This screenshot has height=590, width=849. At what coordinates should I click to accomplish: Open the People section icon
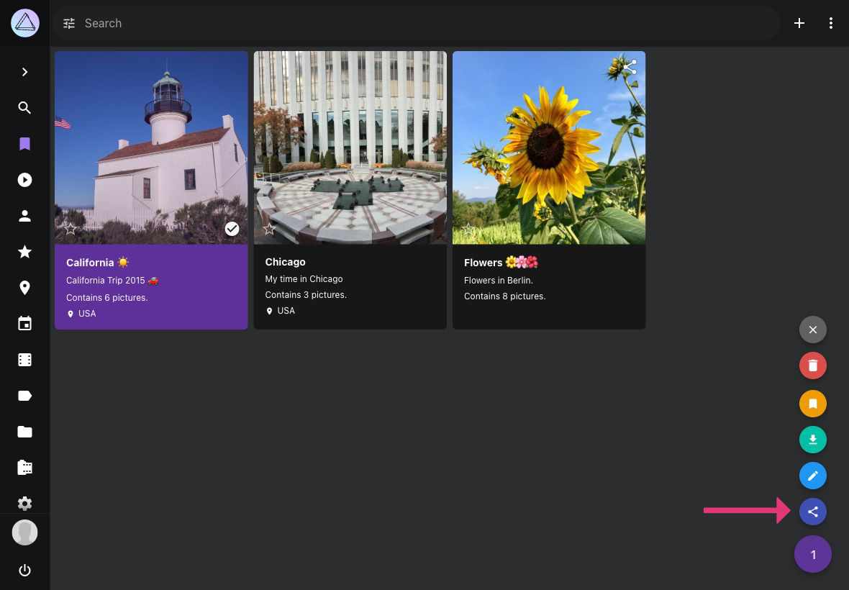(x=24, y=216)
